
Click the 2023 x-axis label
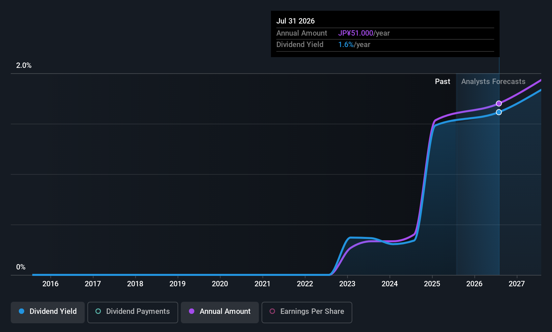(347, 284)
